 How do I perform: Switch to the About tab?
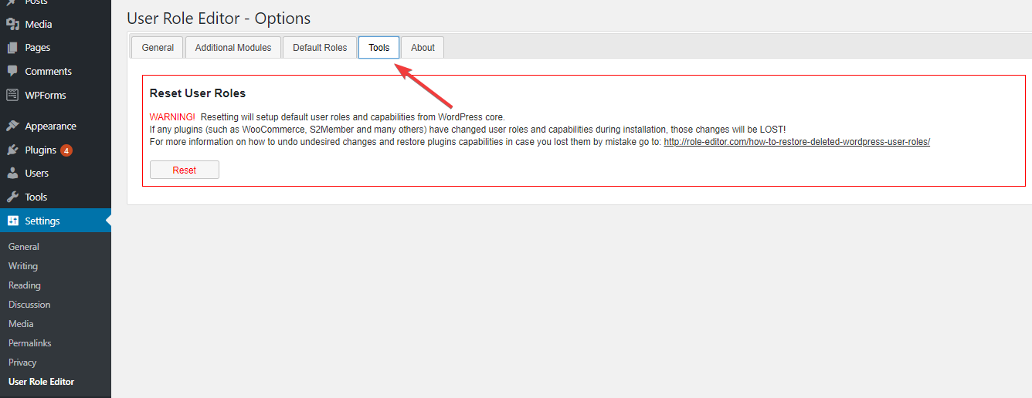(423, 47)
